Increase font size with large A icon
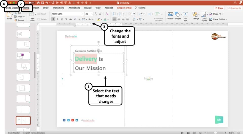The width and height of the screenshot is (243, 134). (96, 14)
